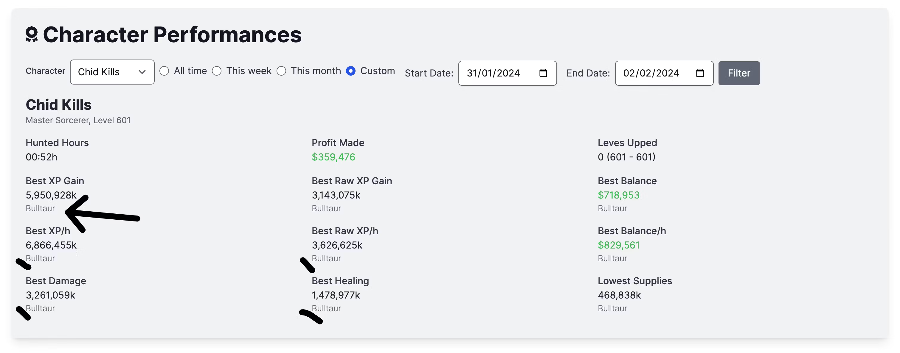Click the Bulltaur label under Lowest Supplies

coord(612,308)
